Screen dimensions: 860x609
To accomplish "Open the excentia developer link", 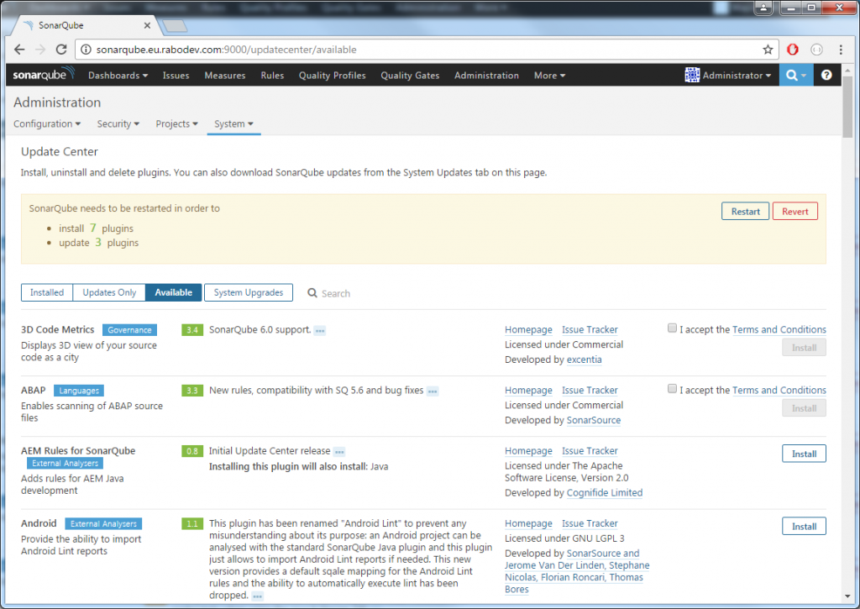I will tap(585, 360).
